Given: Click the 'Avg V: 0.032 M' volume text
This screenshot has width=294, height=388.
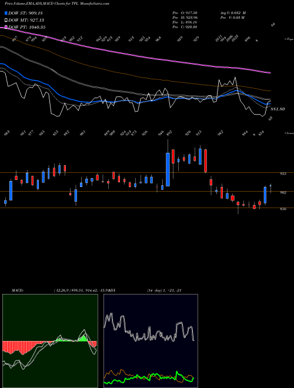Looking at the screenshot, I should pos(233,13).
